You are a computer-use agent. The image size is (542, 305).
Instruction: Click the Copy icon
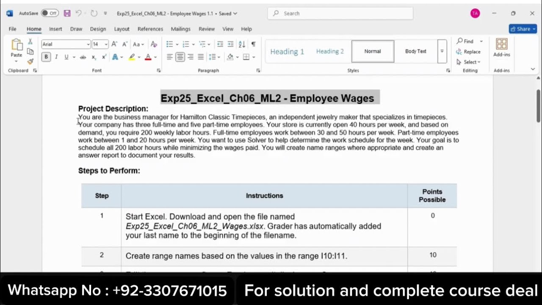30,51
